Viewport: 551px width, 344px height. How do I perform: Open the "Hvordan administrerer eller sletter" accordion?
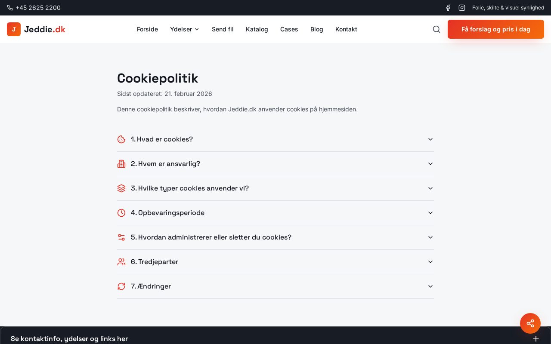(x=211, y=237)
